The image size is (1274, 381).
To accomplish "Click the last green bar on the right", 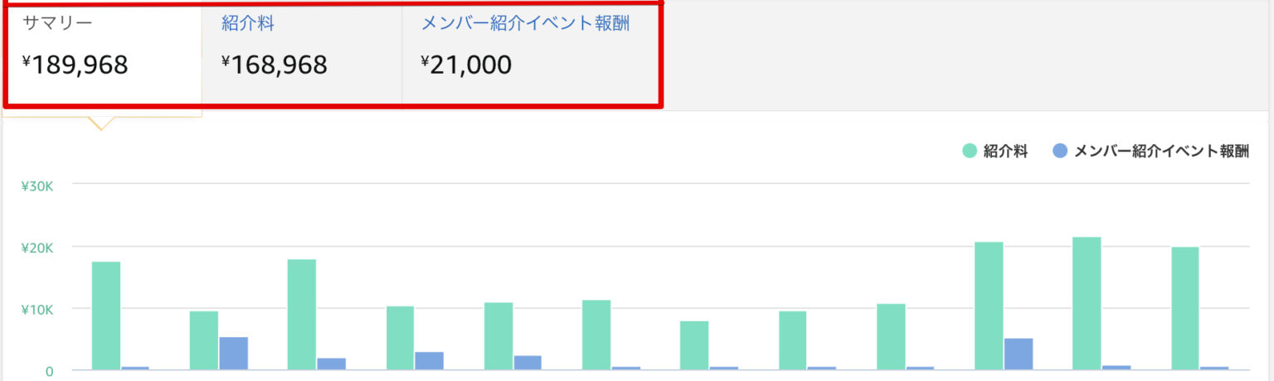I will click(1184, 308).
